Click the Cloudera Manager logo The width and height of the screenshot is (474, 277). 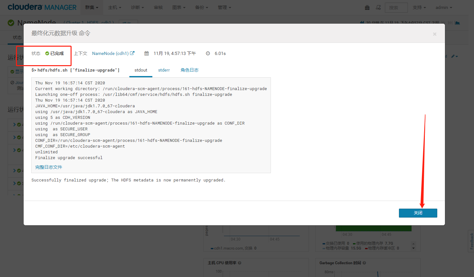coord(42,7)
